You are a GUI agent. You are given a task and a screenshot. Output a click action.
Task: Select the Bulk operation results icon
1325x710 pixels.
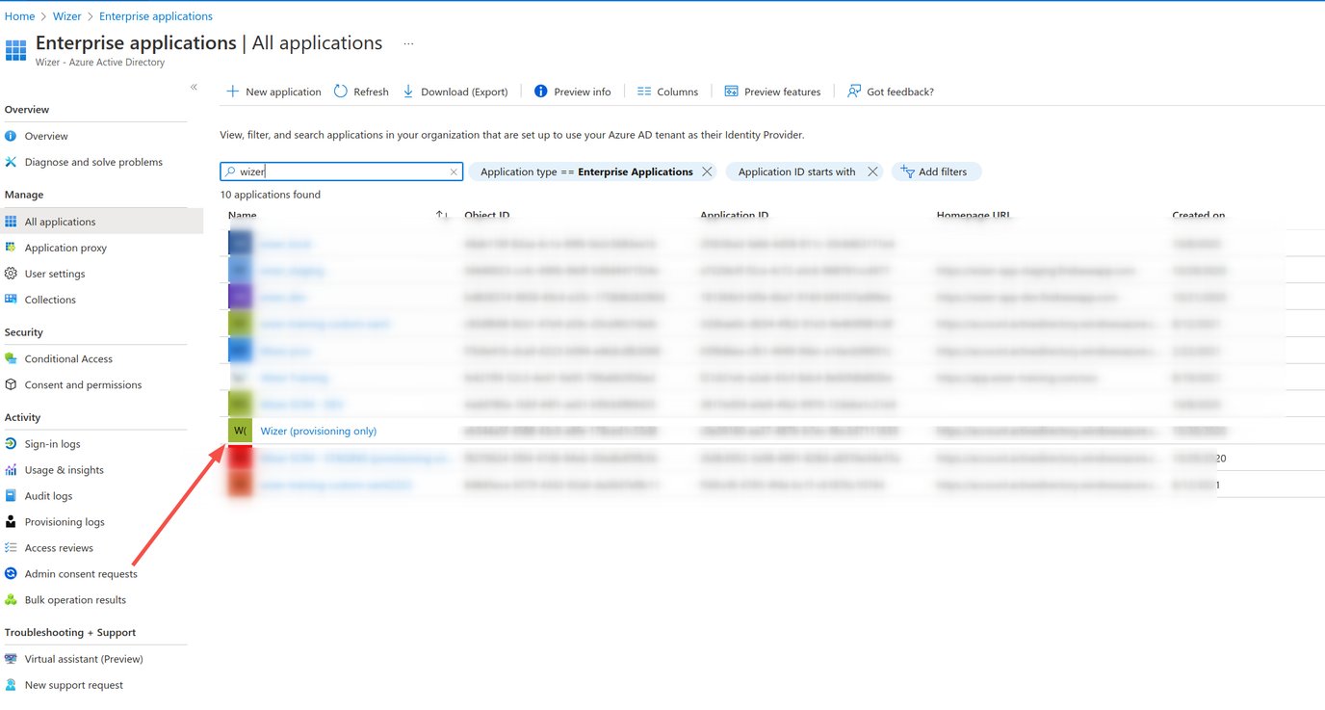pos(11,599)
